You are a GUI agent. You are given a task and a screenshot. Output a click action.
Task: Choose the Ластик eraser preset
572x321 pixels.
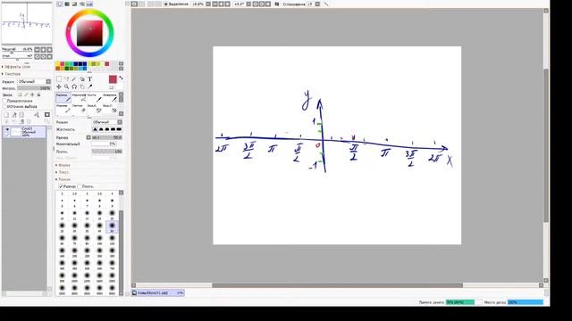point(80,109)
